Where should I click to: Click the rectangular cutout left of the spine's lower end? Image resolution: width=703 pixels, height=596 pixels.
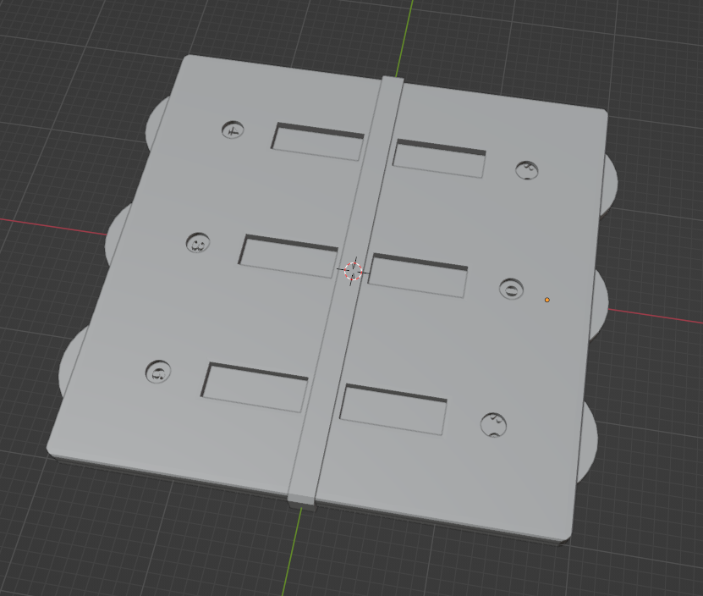254,387
